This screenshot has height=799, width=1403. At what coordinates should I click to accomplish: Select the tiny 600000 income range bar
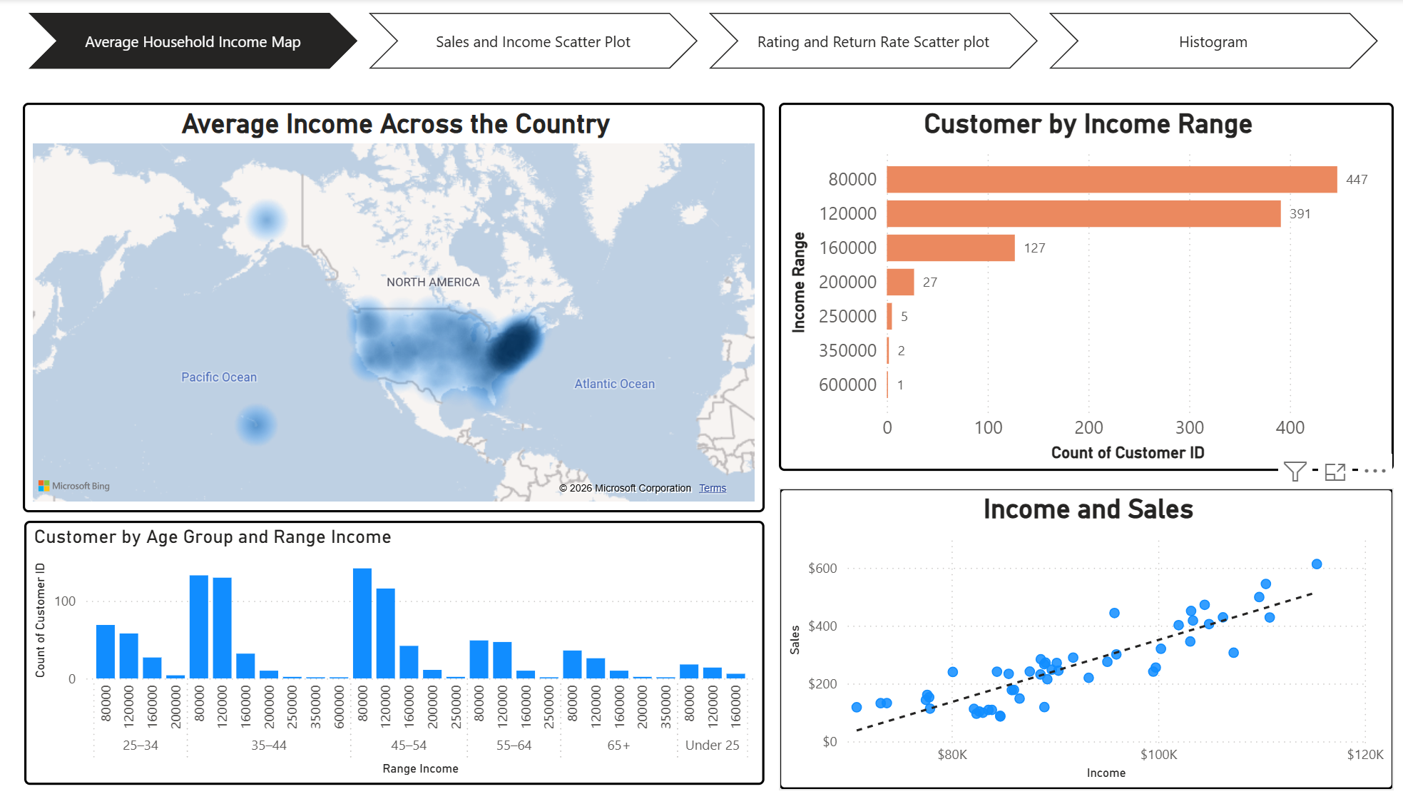point(887,385)
